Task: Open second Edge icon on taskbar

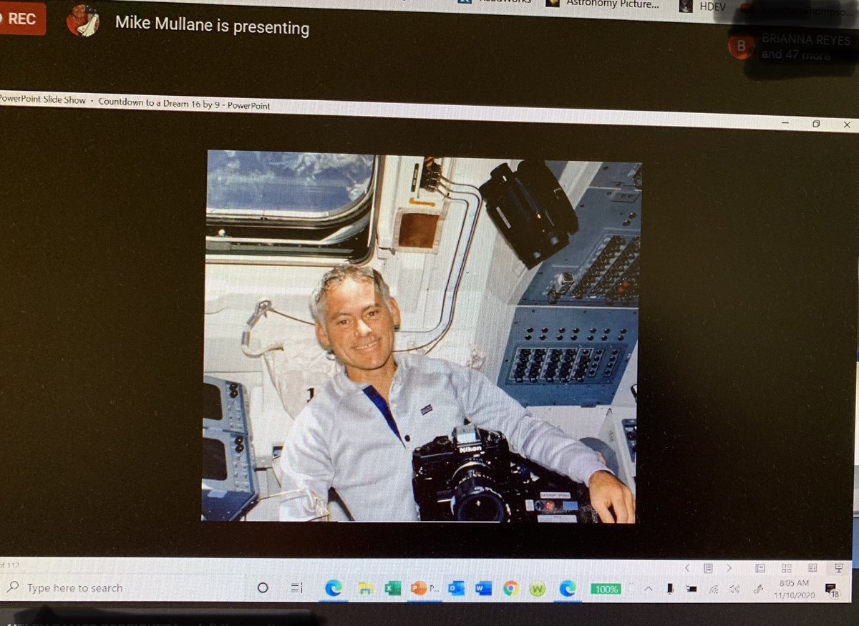Action: point(567,588)
